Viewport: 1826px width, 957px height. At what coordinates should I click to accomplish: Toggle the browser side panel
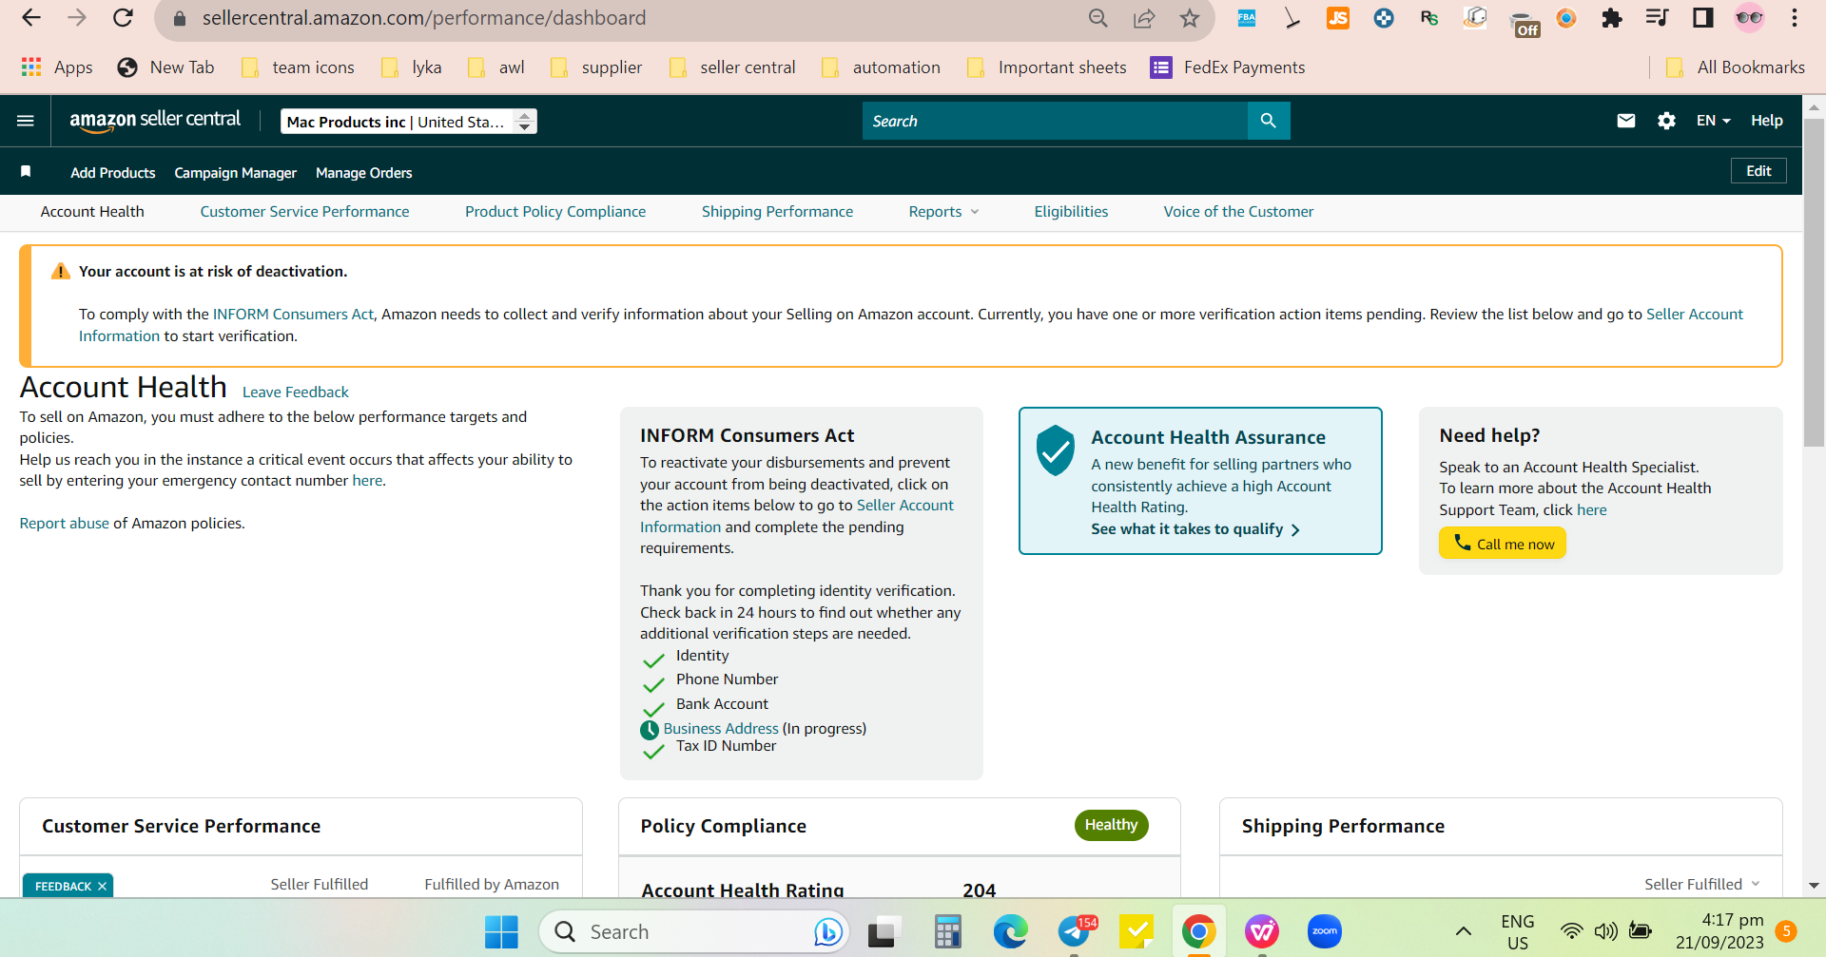point(1703,18)
